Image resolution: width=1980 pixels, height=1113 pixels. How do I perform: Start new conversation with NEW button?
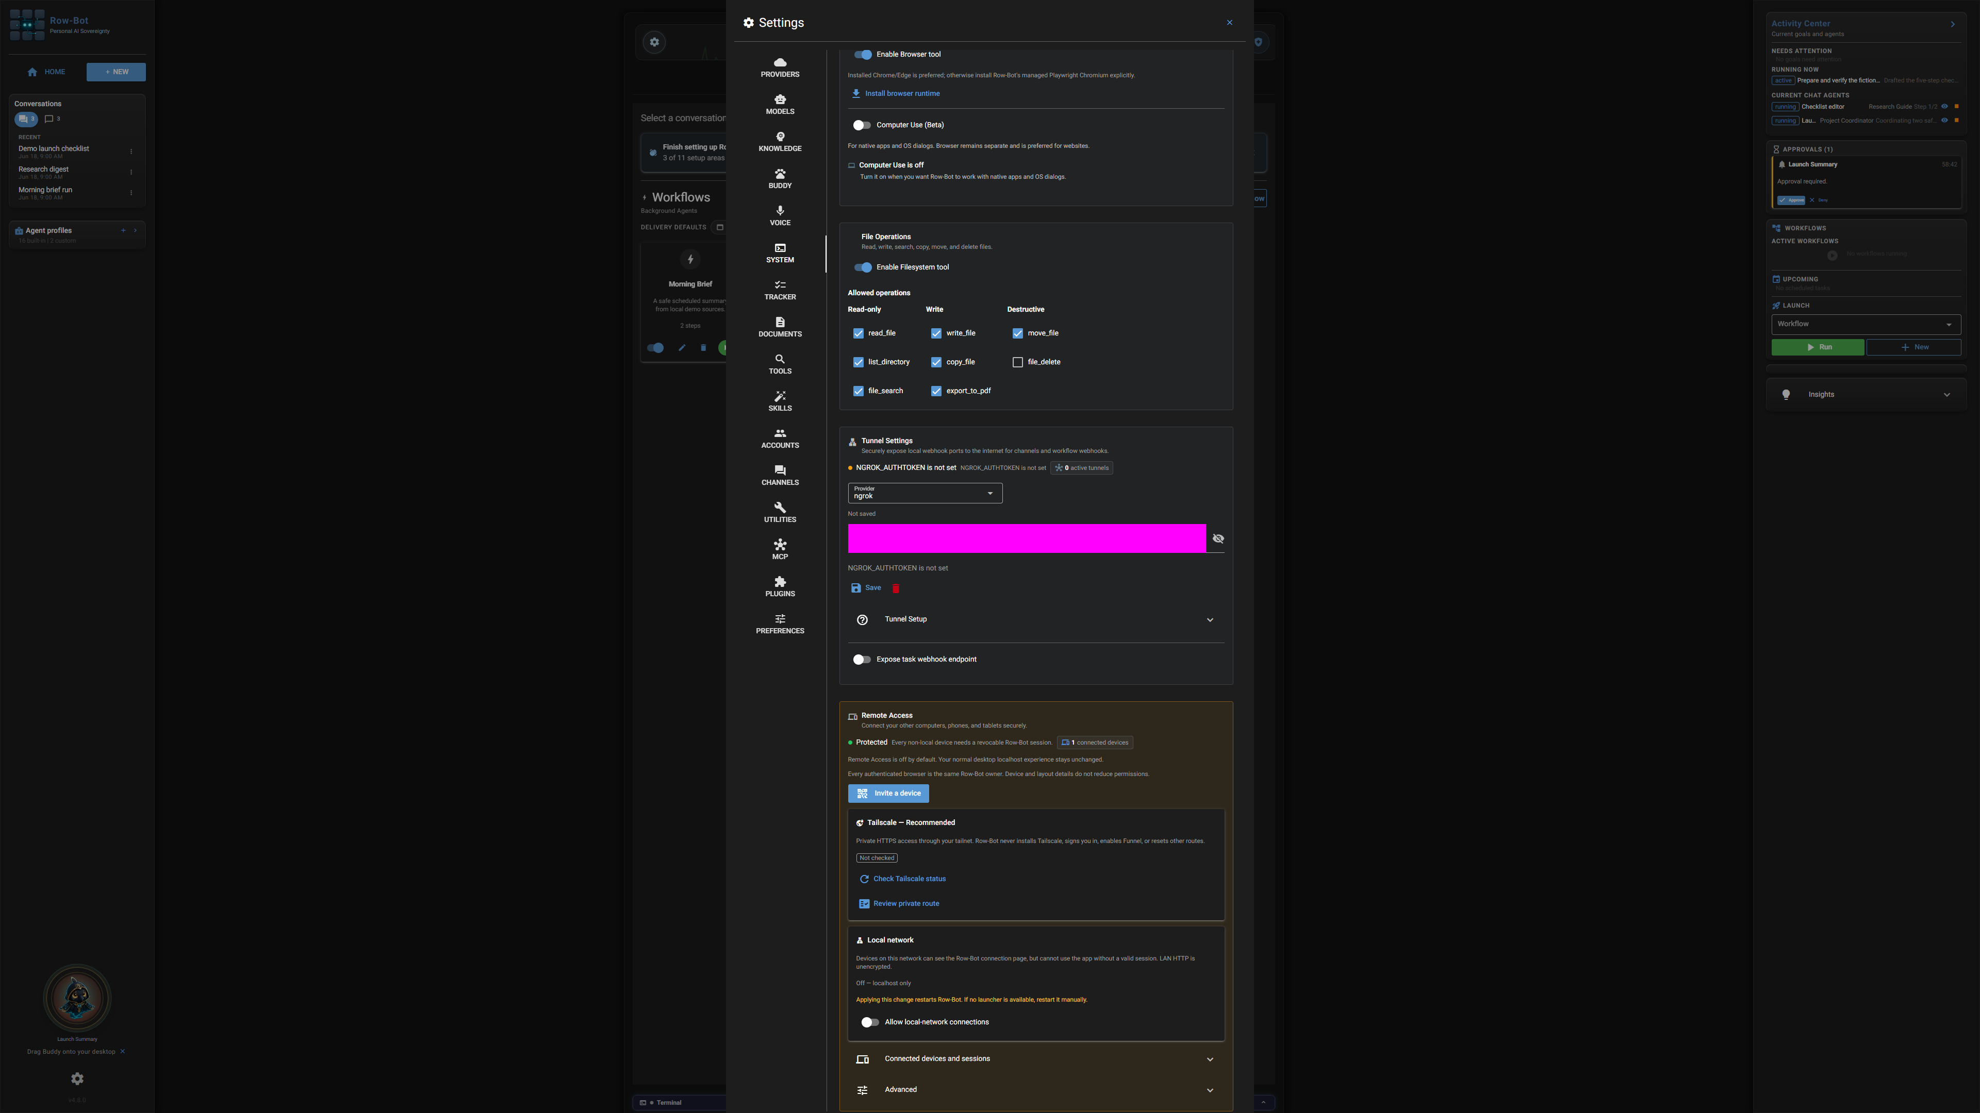(x=116, y=72)
